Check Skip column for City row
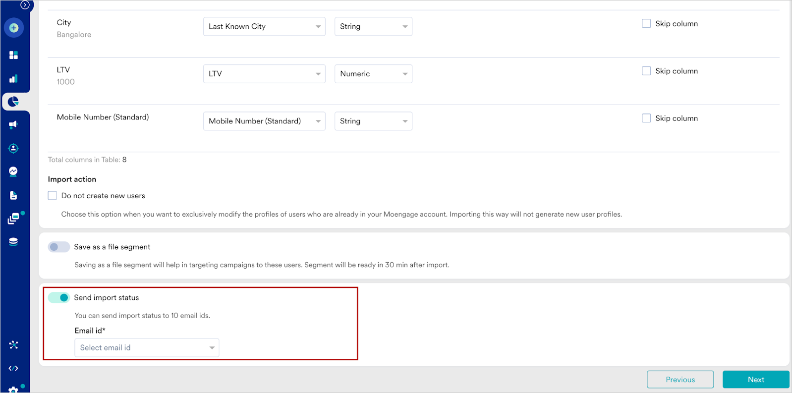The image size is (792, 393). [x=646, y=23]
